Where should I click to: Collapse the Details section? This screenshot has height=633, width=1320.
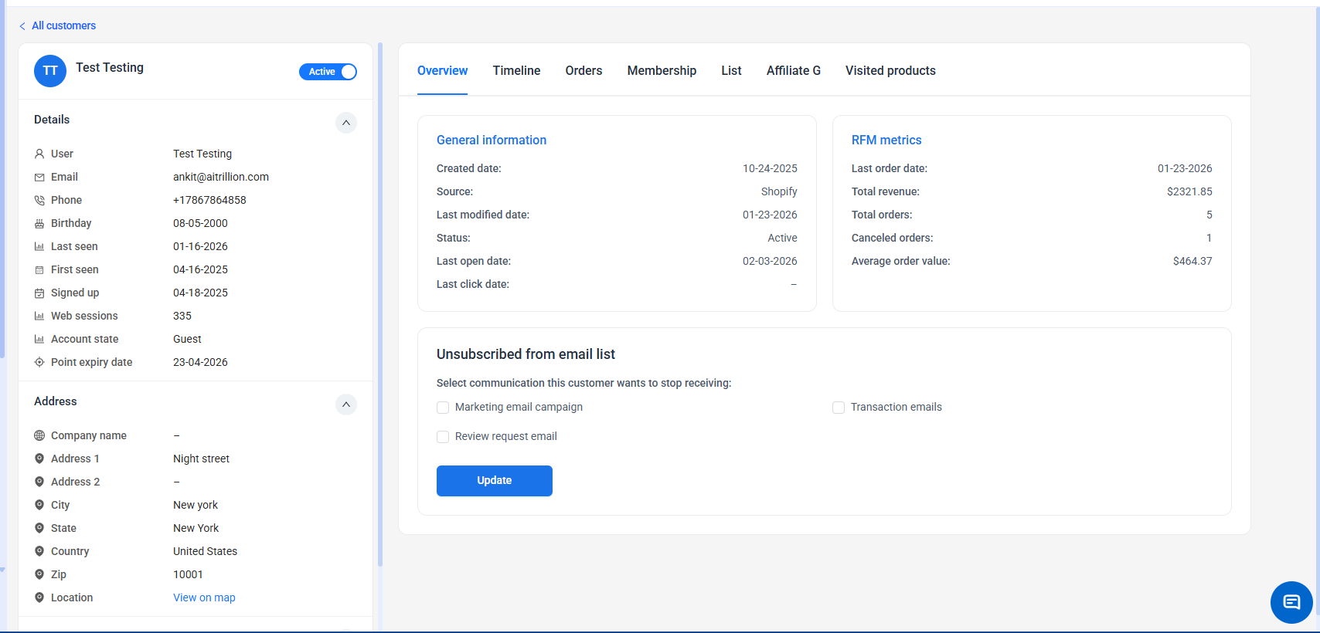click(346, 123)
